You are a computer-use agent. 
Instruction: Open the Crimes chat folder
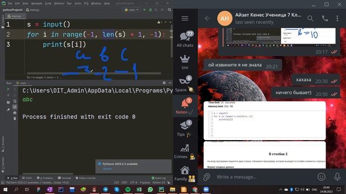click(185, 151)
